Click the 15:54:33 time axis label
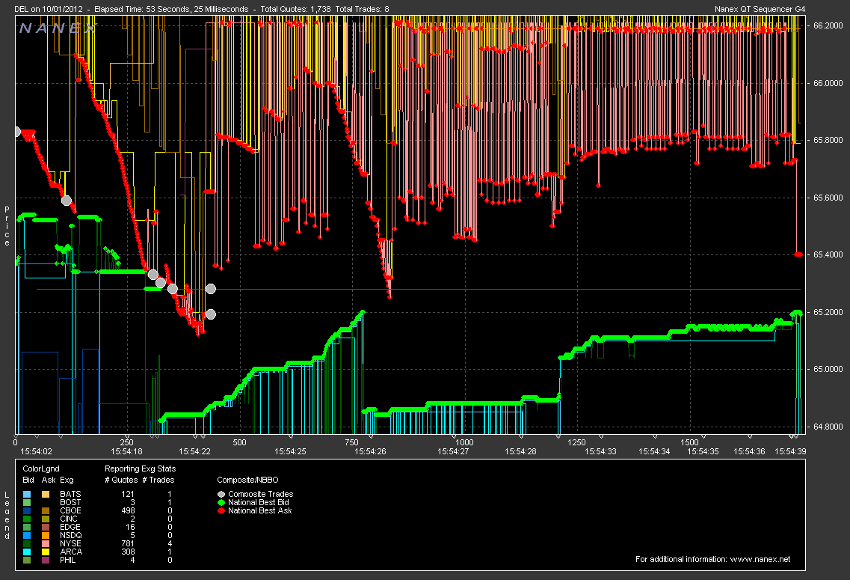Screen dimensions: 850x580 600,451
